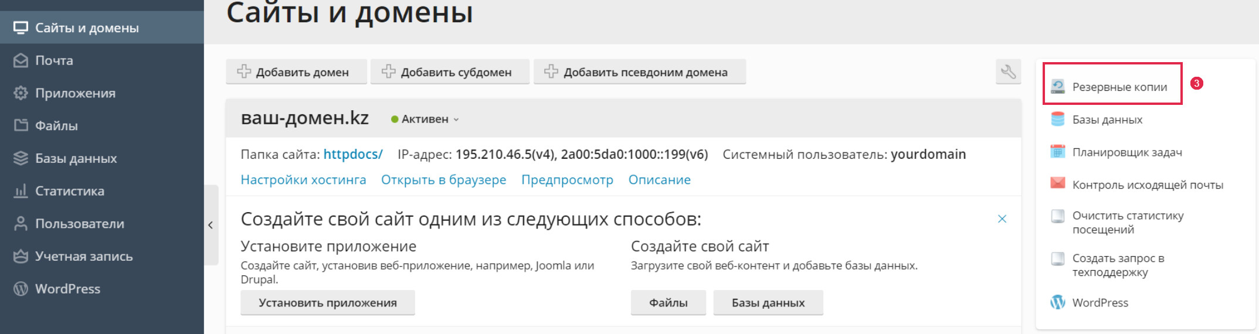
Task: Click the Добавить домен button
Action: click(x=296, y=72)
